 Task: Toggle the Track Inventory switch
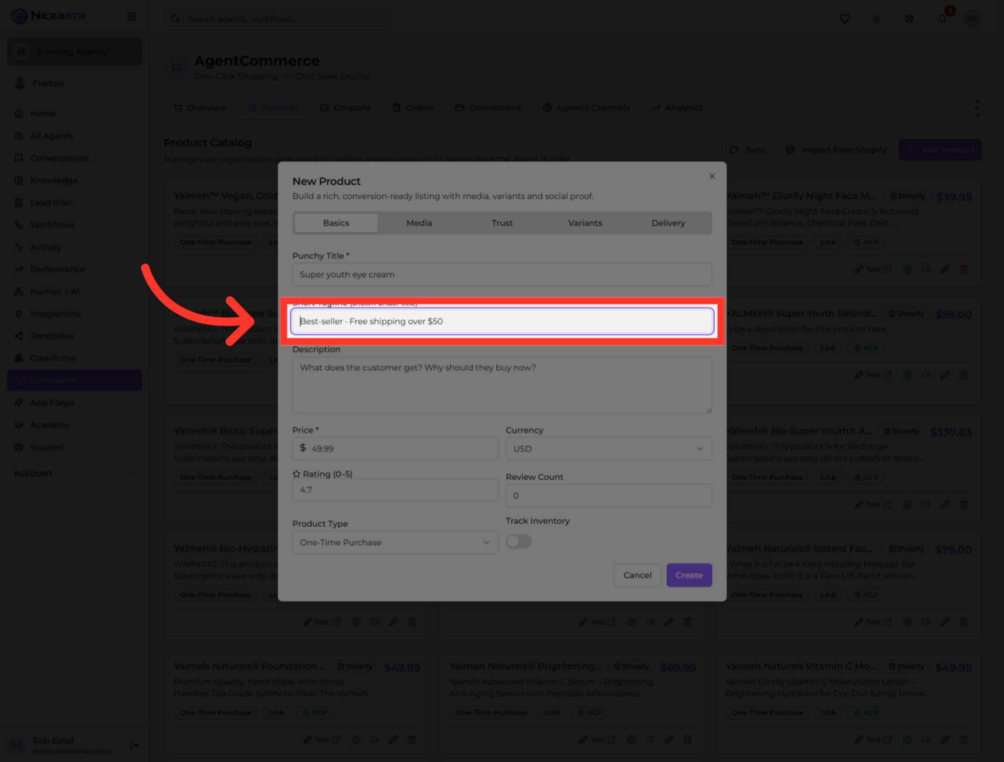click(518, 541)
